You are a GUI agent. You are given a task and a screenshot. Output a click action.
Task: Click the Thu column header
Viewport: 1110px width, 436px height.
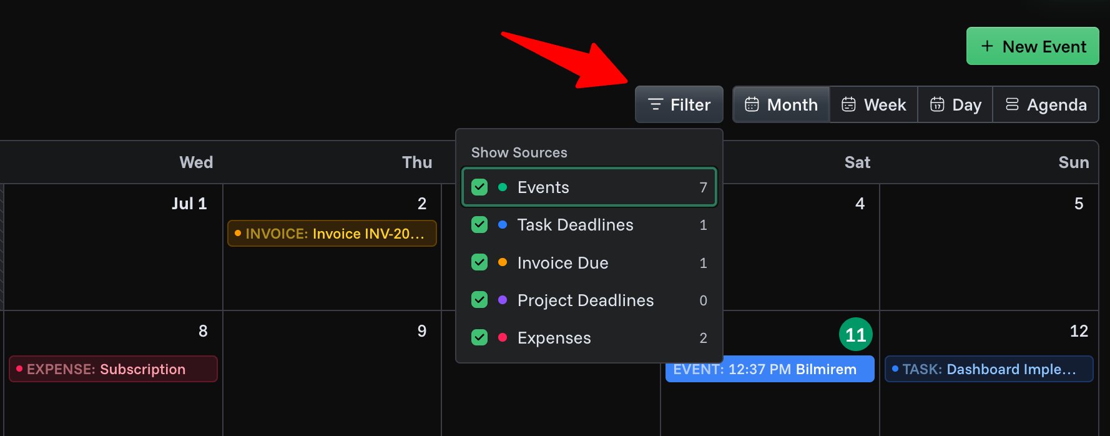[x=417, y=162]
